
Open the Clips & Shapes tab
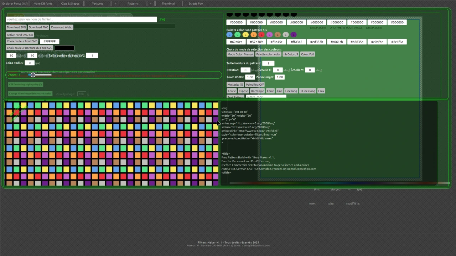click(x=70, y=3)
